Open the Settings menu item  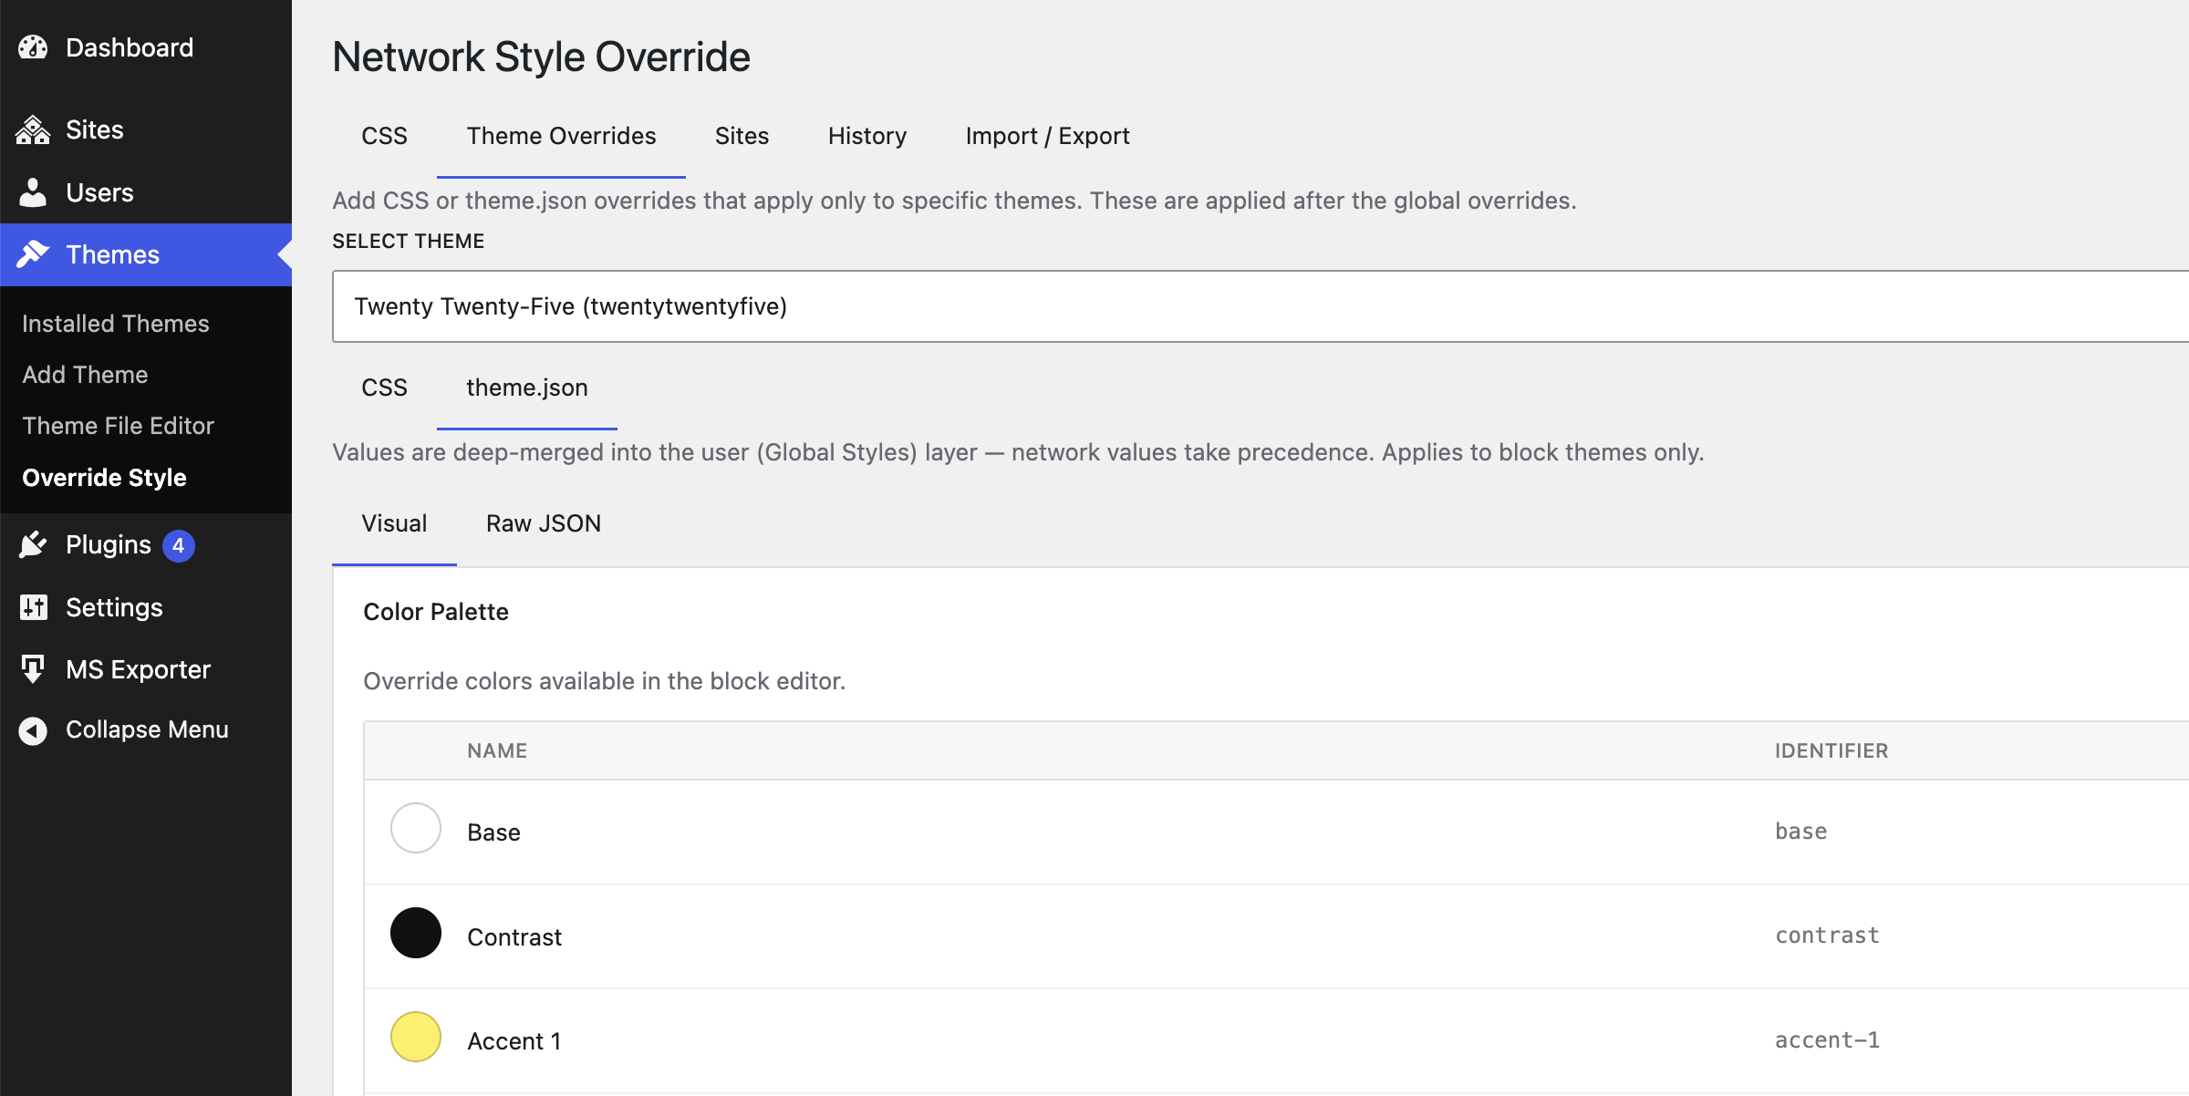146,607
